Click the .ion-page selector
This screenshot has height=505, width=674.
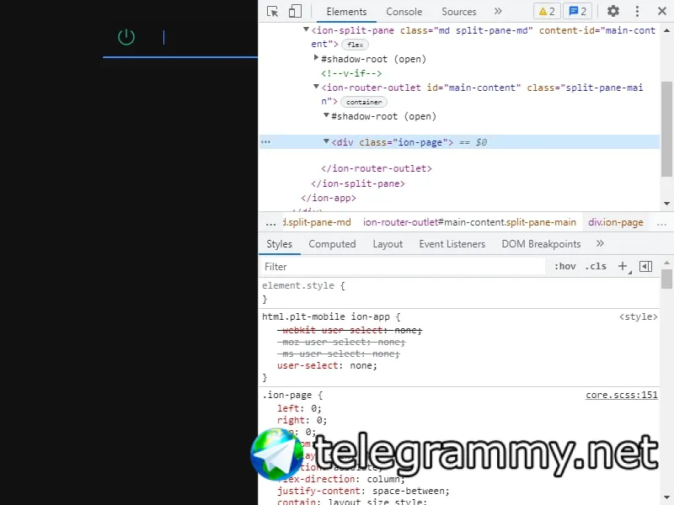point(287,395)
